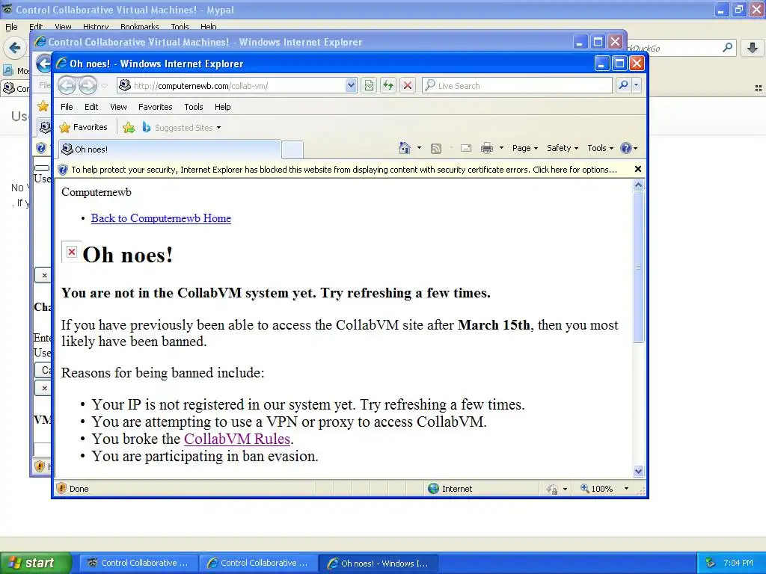
Task: Click the page scrollbar up arrow
Action: [639, 185]
